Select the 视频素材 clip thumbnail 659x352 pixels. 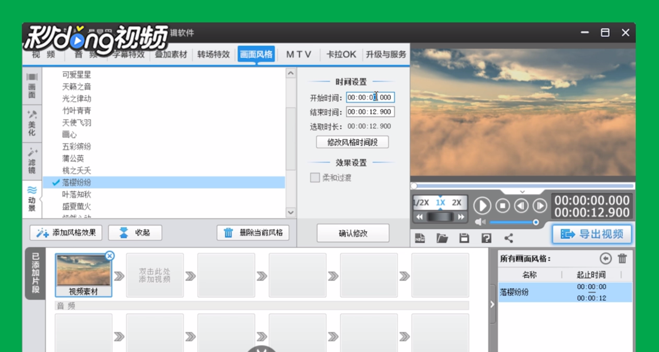pyautogui.click(x=83, y=275)
